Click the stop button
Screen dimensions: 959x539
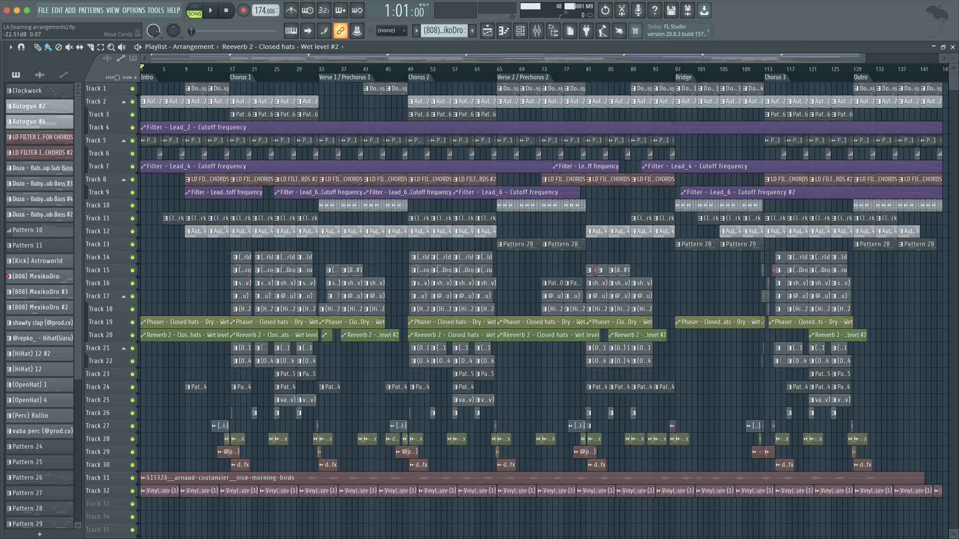tap(226, 10)
